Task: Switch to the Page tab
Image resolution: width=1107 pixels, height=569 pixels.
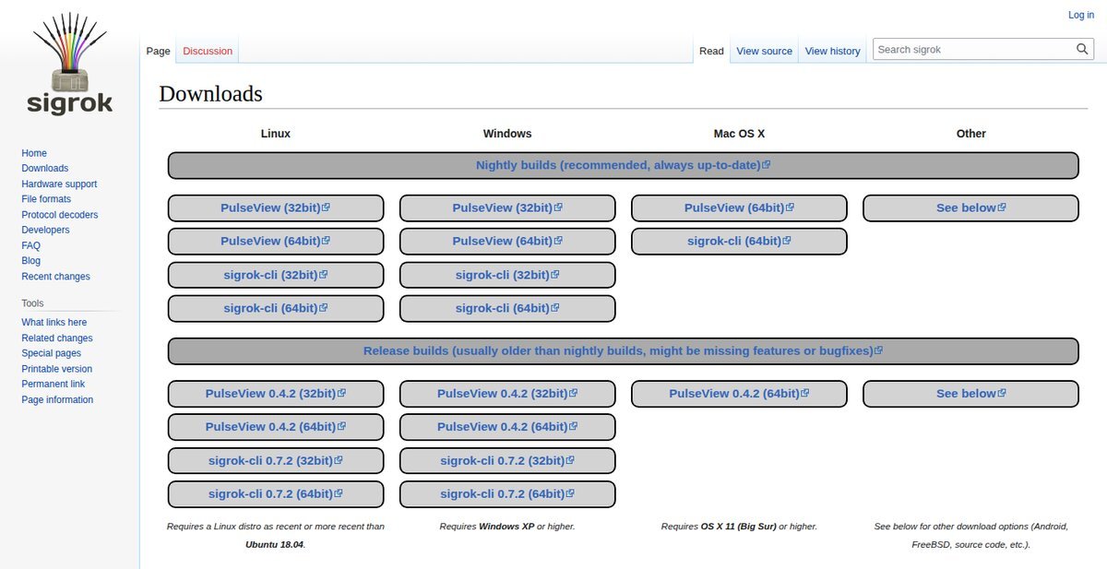Action: (x=159, y=51)
